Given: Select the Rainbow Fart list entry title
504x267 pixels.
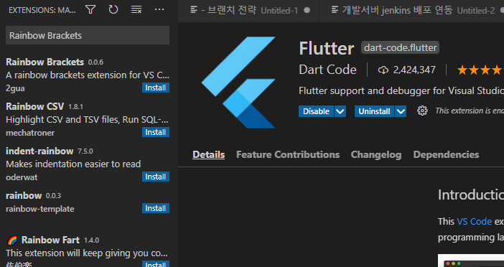Looking at the screenshot, I should pos(50,240).
